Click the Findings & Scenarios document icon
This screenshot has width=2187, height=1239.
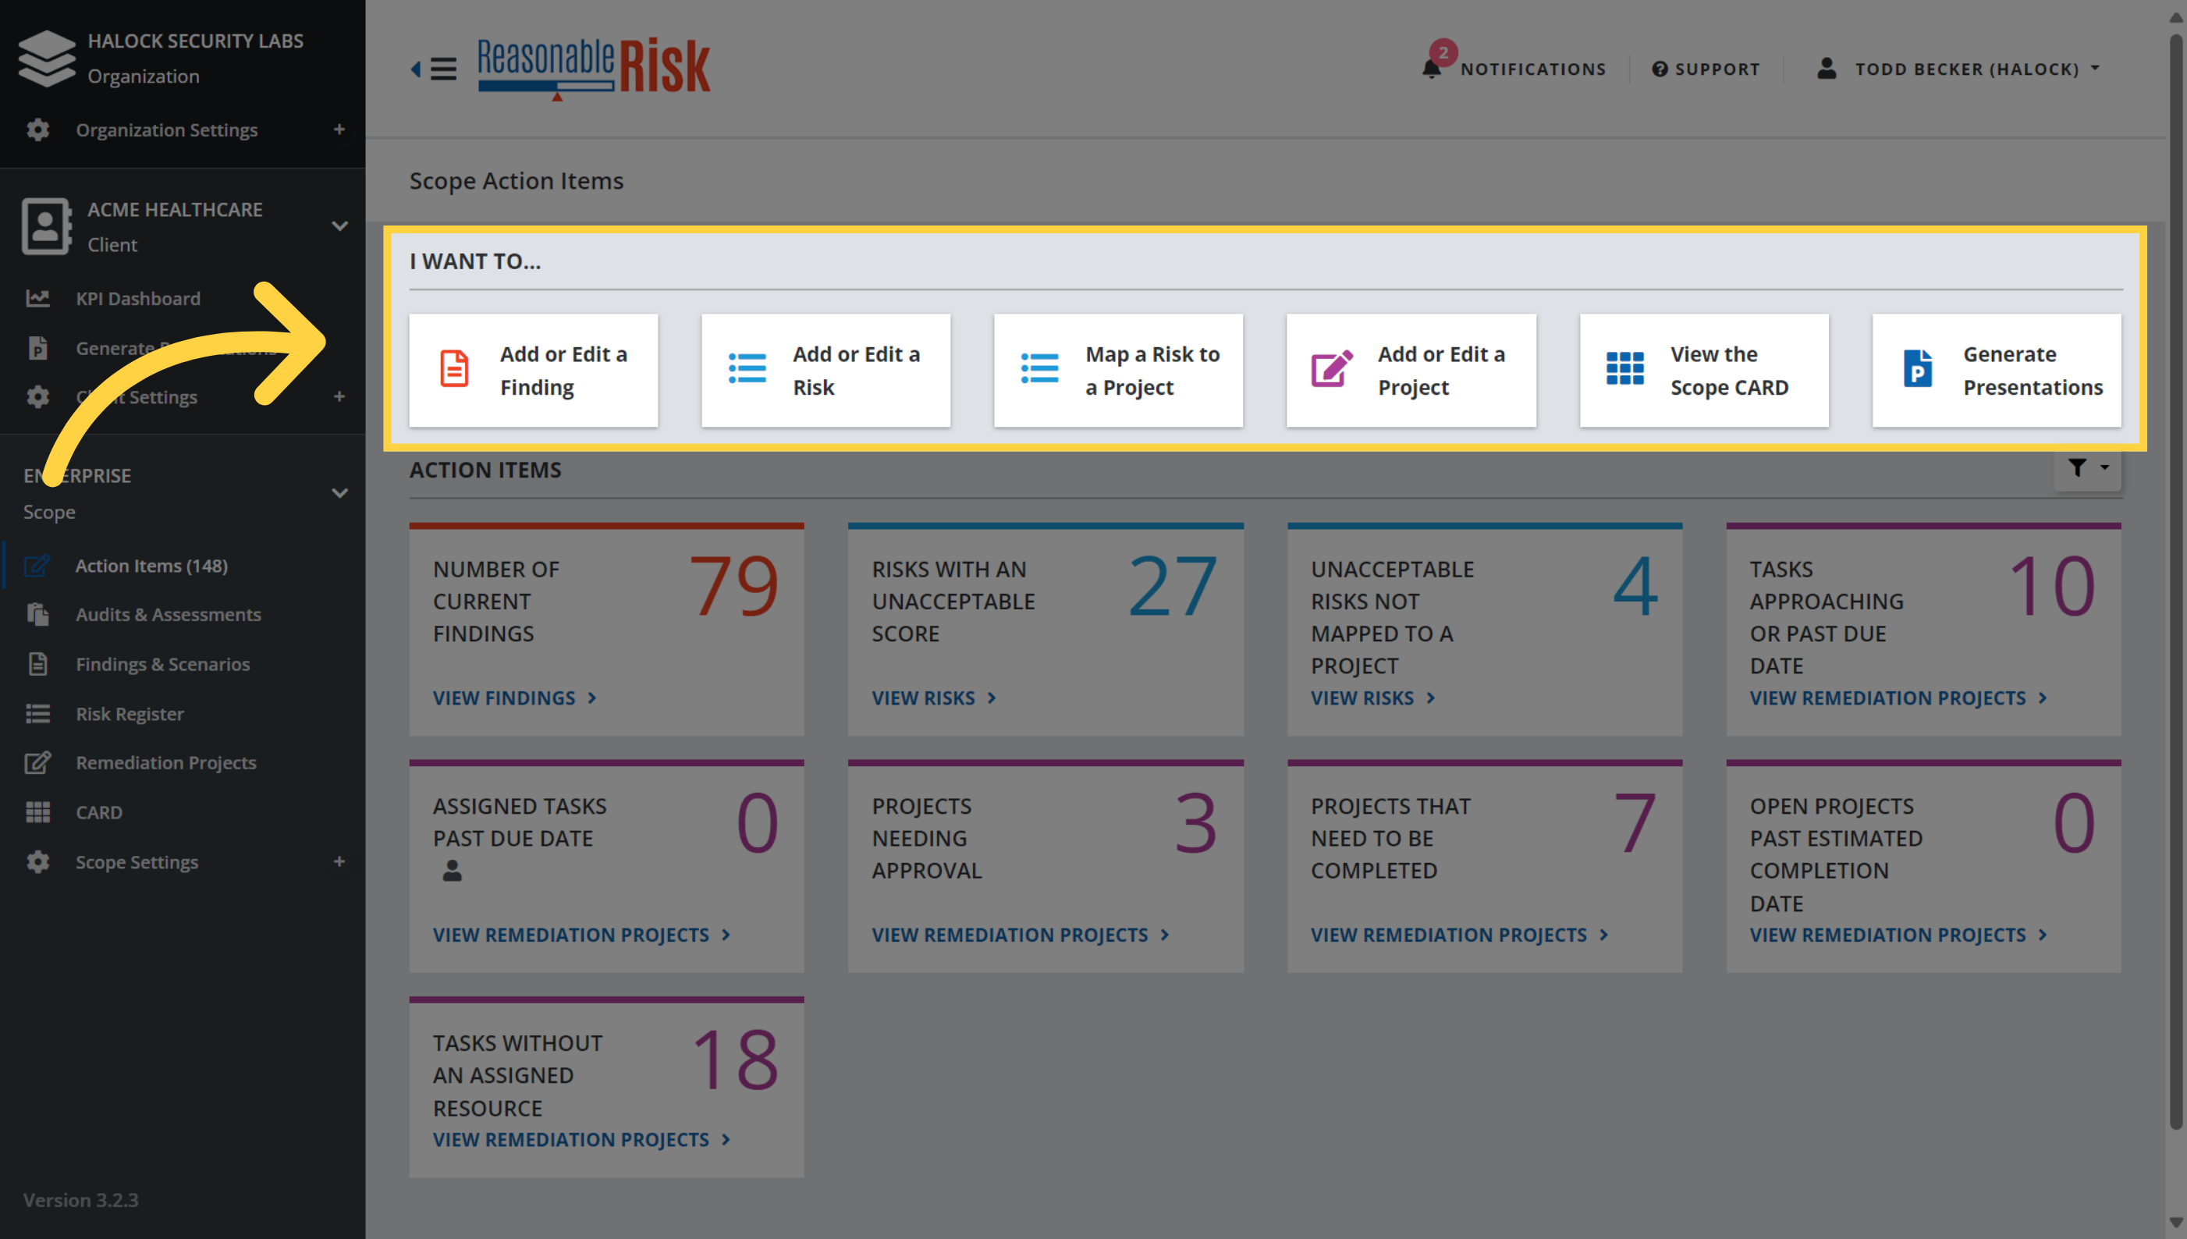[37, 663]
